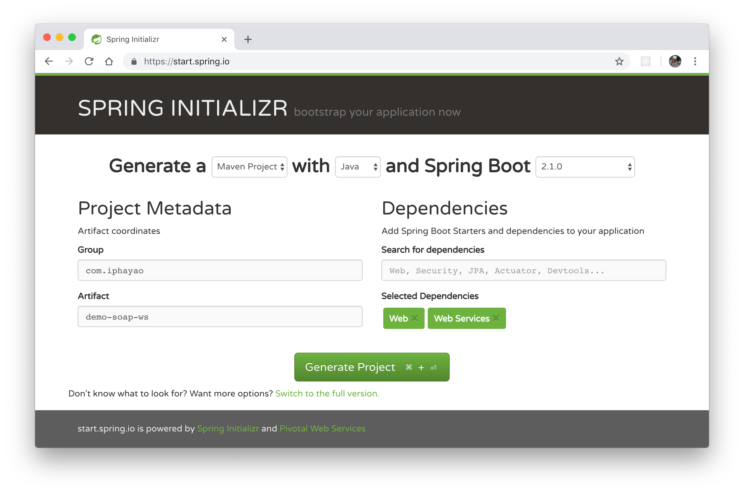Screen dimensions: 744x494
Task: Click the Generate Project button
Action: tap(372, 367)
